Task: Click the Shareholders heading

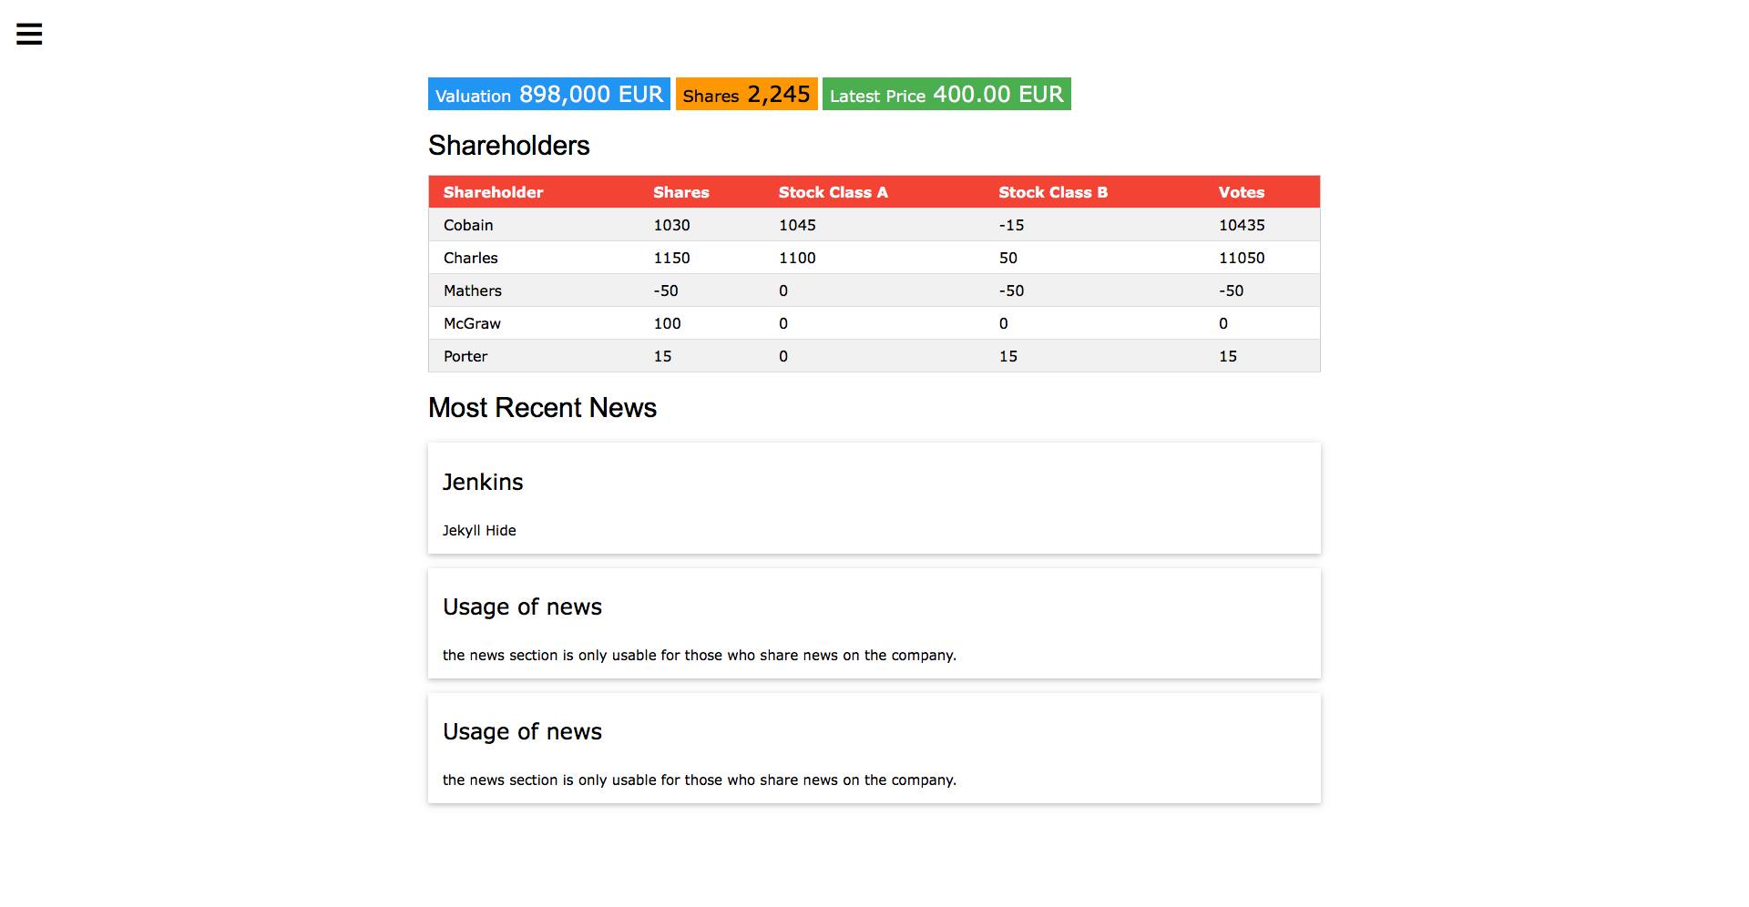Action: [x=509, y=146]
